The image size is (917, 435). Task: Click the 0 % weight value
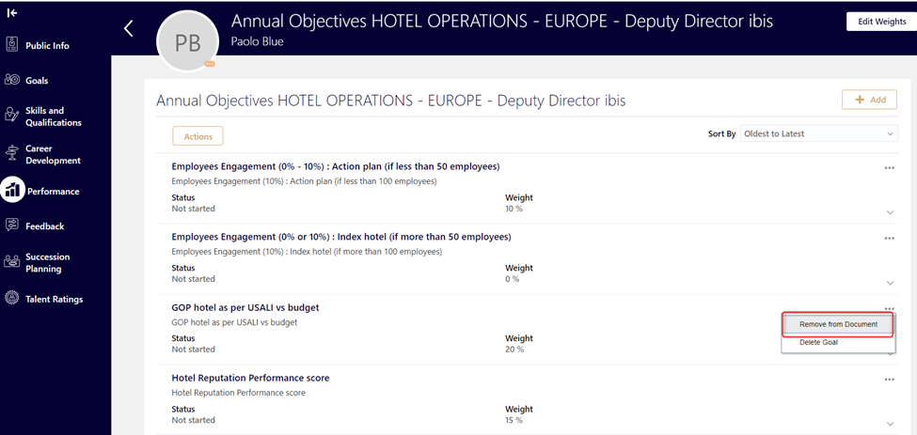pyautogui.click(x=512, y=279)
